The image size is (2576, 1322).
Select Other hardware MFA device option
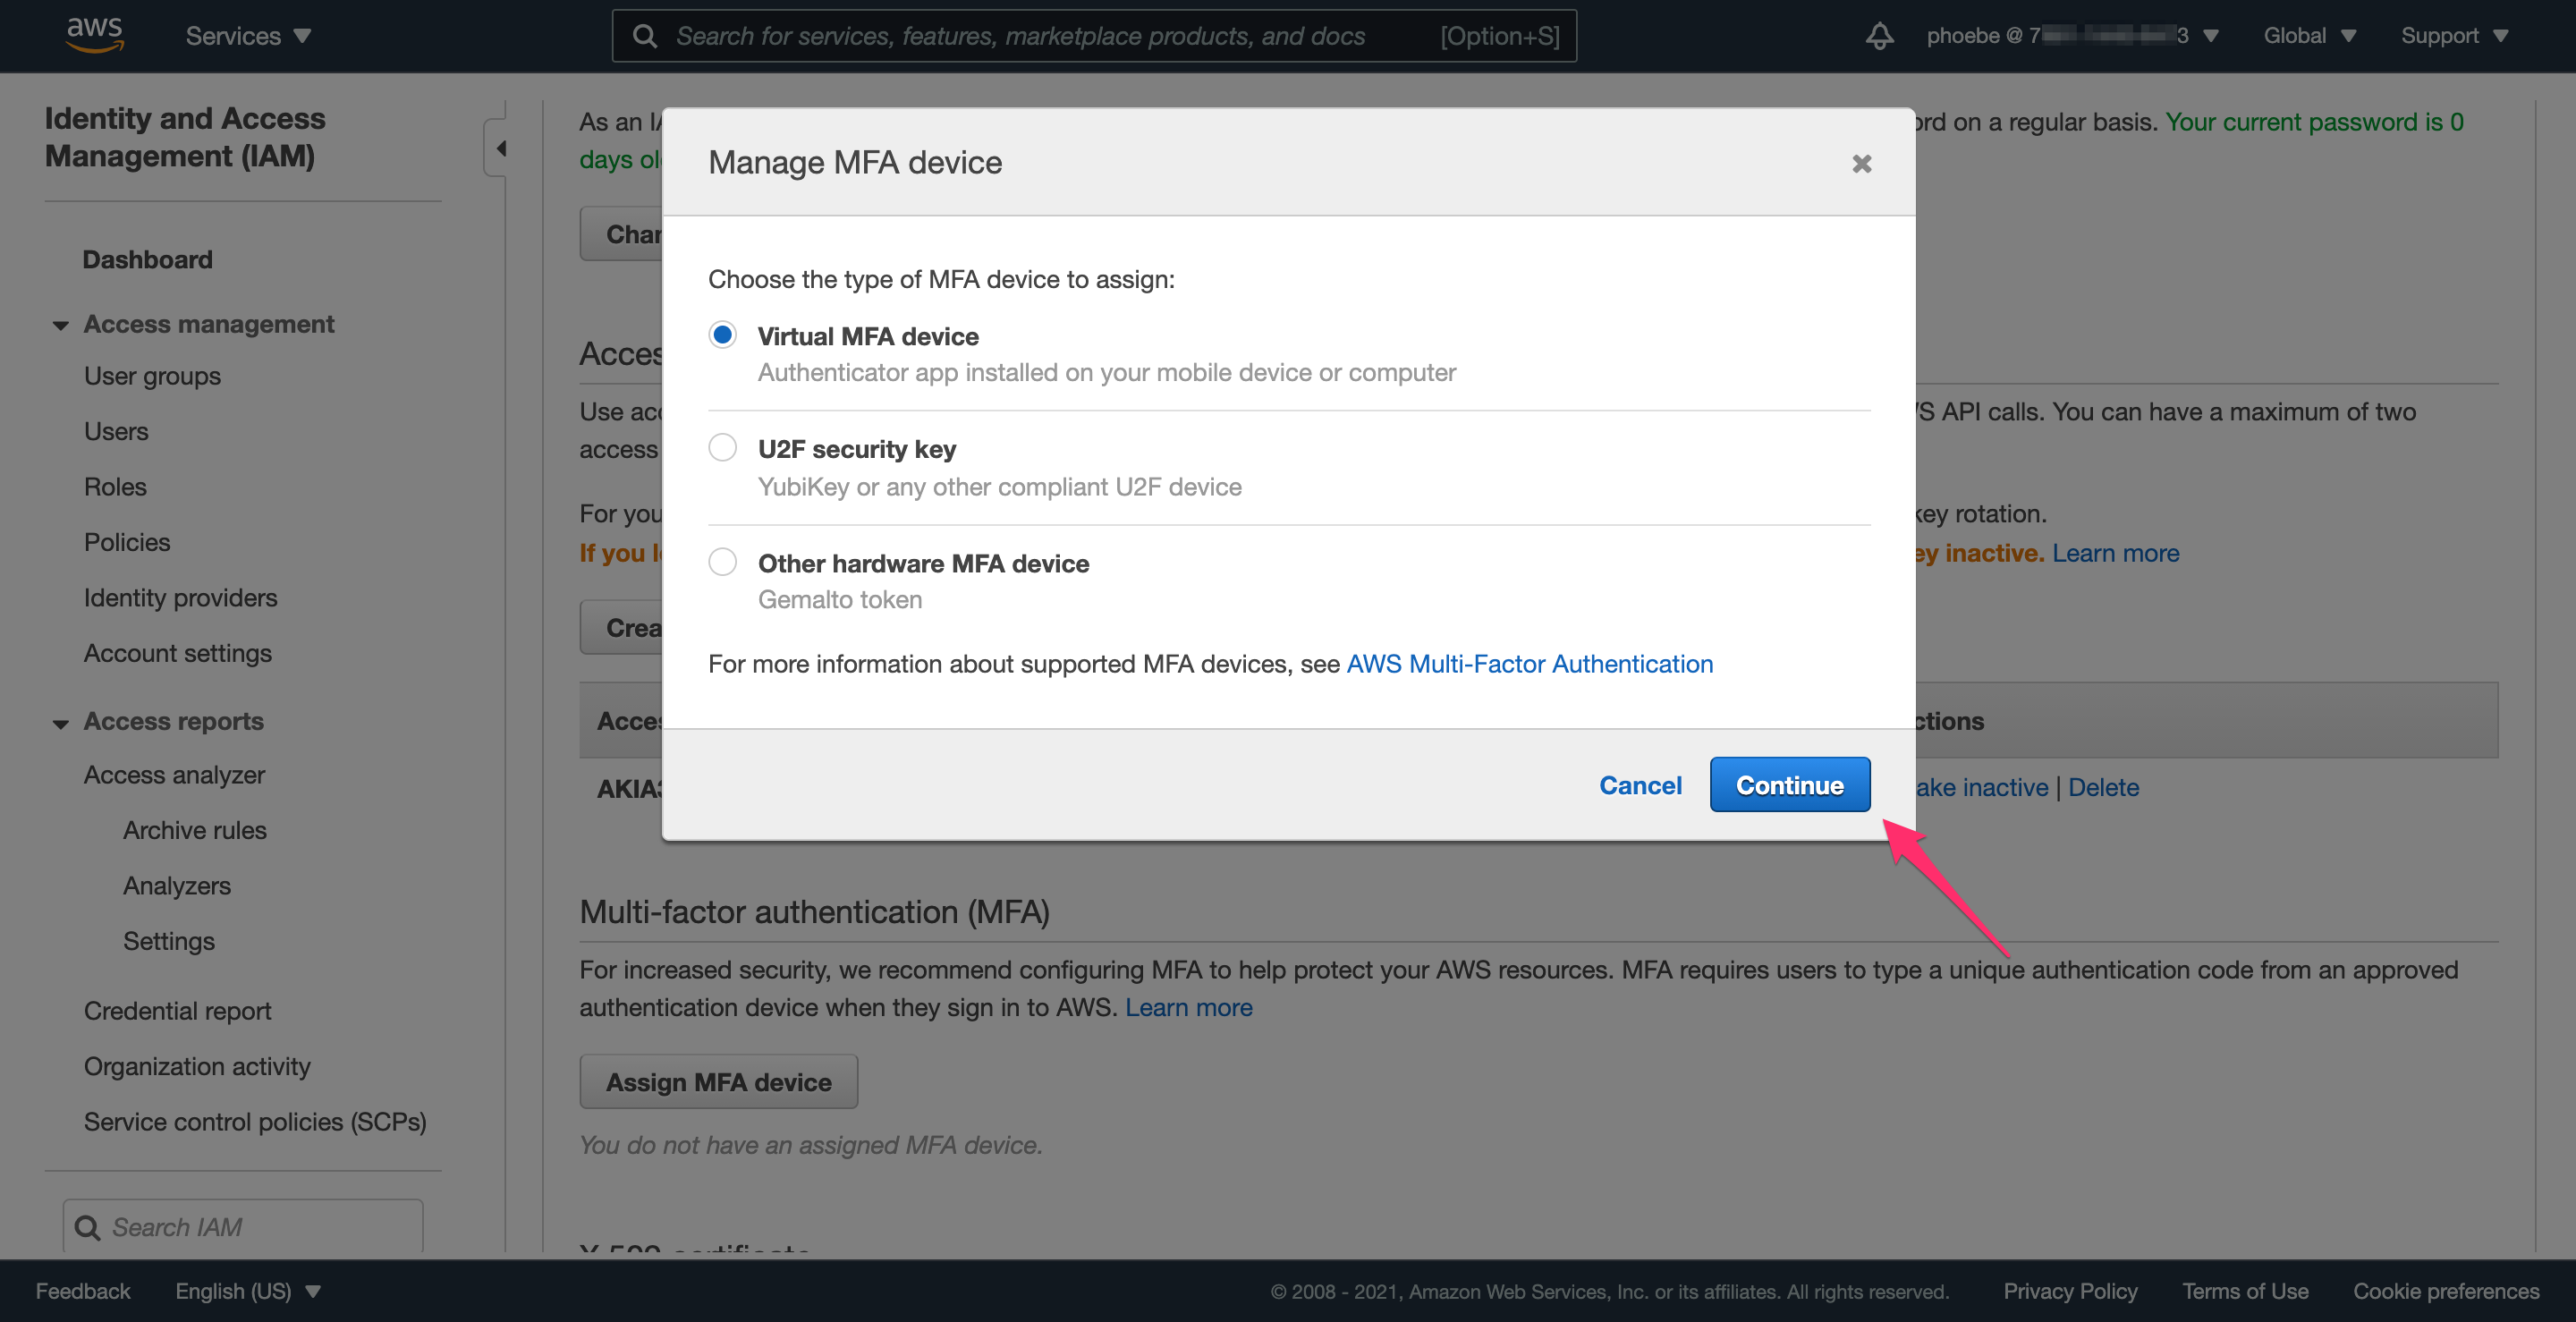pyautogui.click(x=722, y=562)
